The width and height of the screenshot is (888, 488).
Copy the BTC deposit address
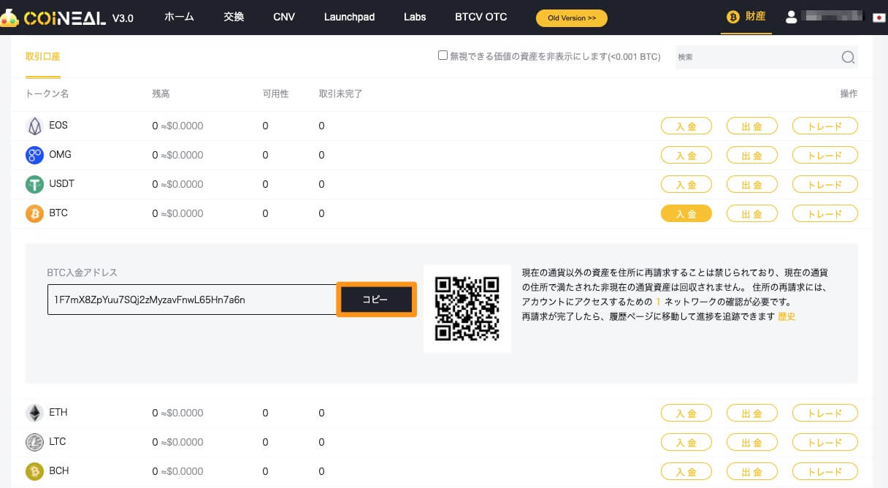[x=376, y=300]
